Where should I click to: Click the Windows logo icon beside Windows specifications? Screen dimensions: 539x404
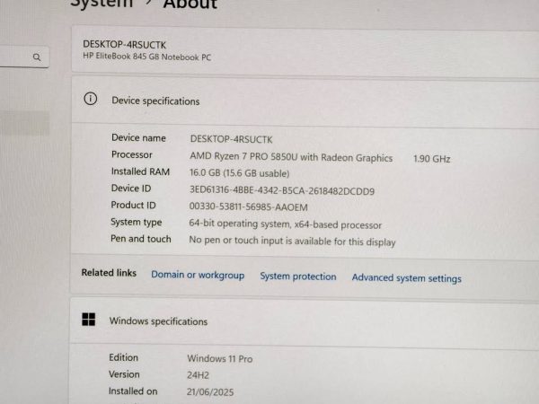(89, 319)
